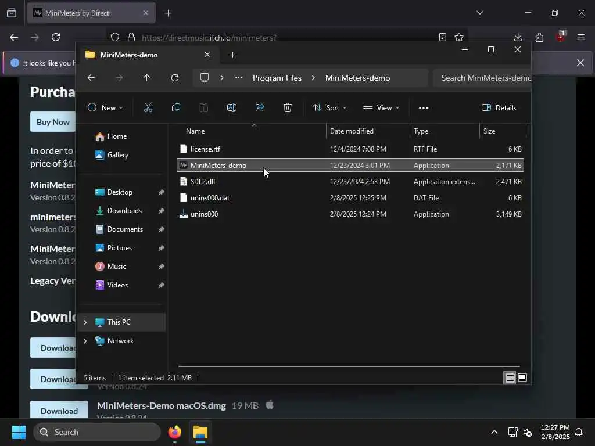Bookmark this page with the star icon
The width and height of the screenshot is (595, 446).
[459, 37]
